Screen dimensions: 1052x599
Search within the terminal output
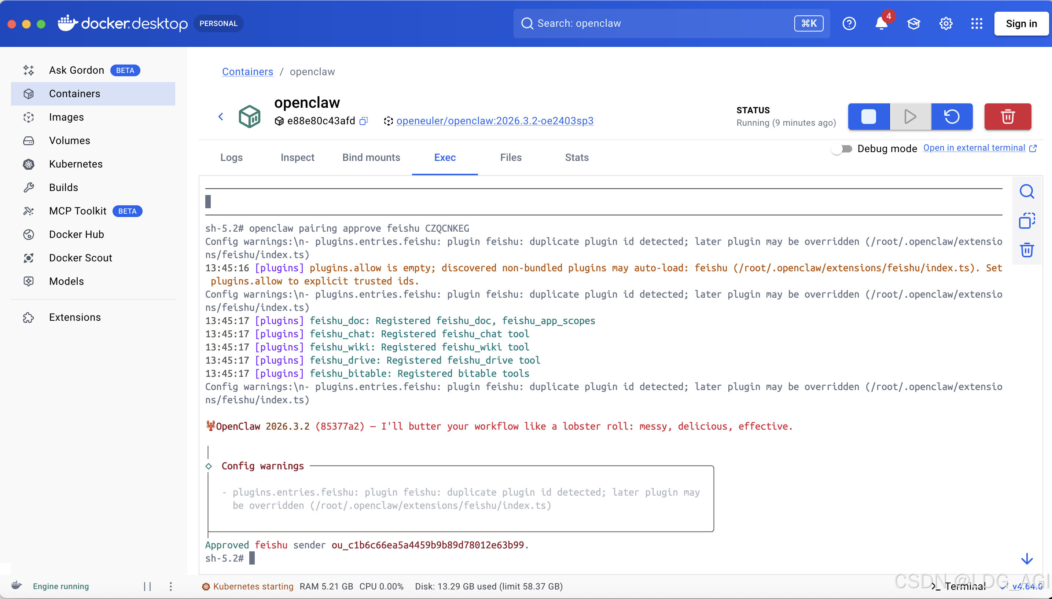(1026, 192)
